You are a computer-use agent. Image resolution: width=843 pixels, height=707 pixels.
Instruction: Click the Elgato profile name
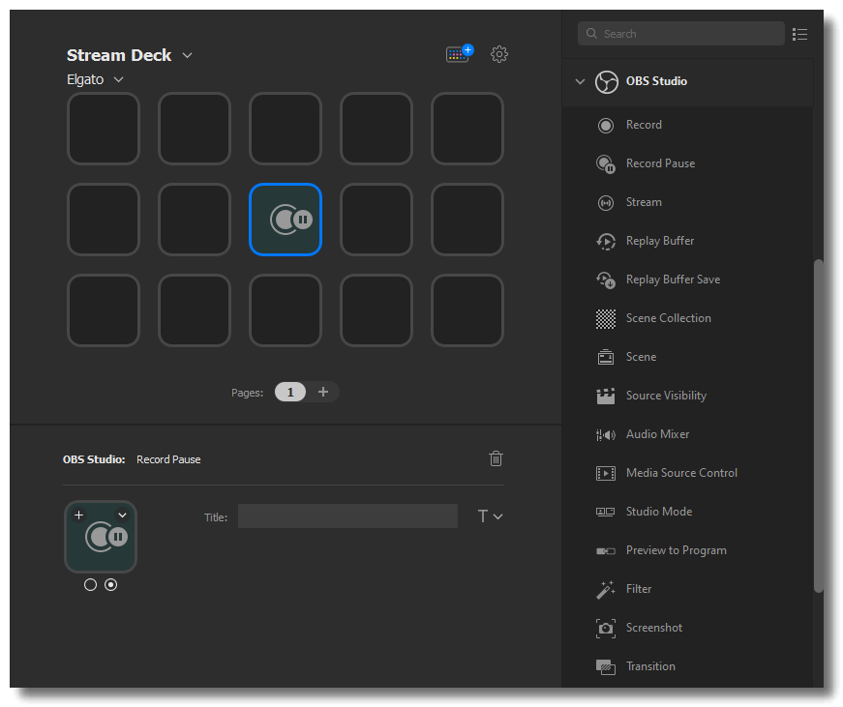[85, 79]
